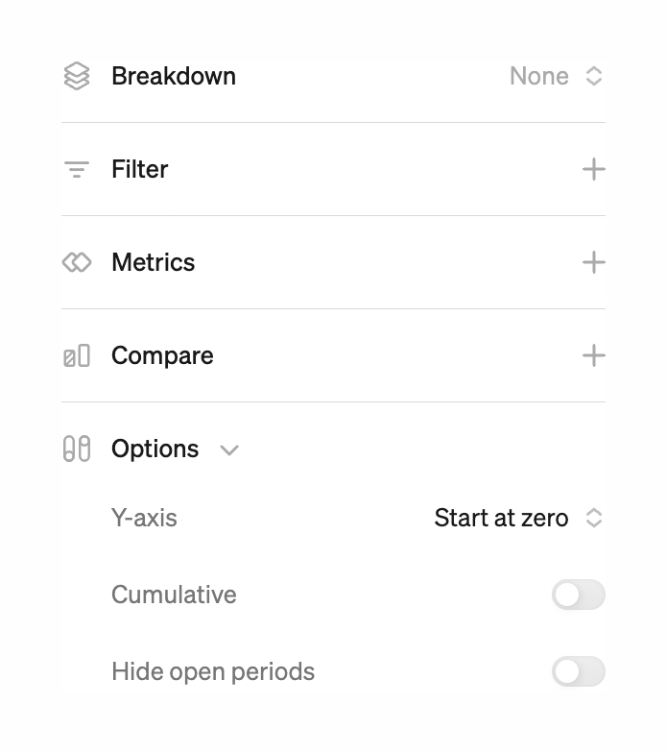Click the Breakdown label
667x753 pixels.
(174, 76)
